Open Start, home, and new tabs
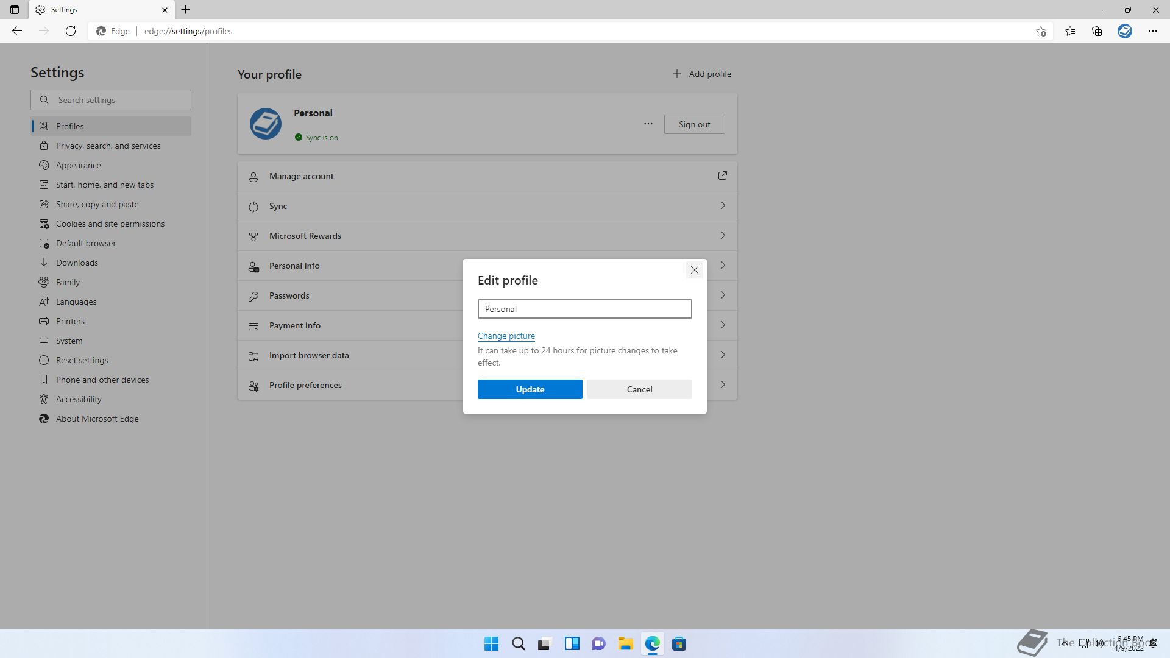 (111, 185)
